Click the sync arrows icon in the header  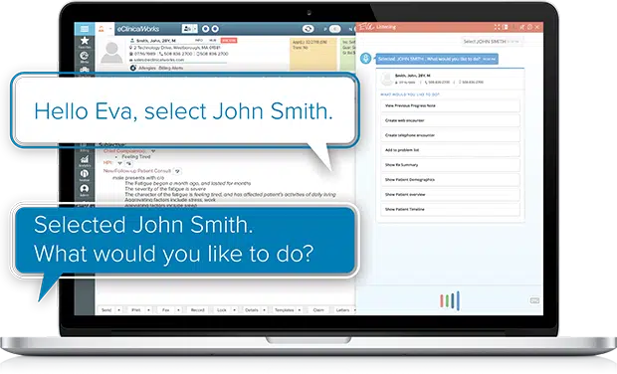coord(308,29)
